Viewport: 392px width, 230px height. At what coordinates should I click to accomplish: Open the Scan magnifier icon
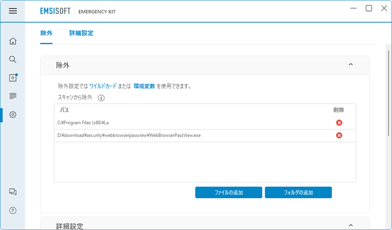coord(13,59)
